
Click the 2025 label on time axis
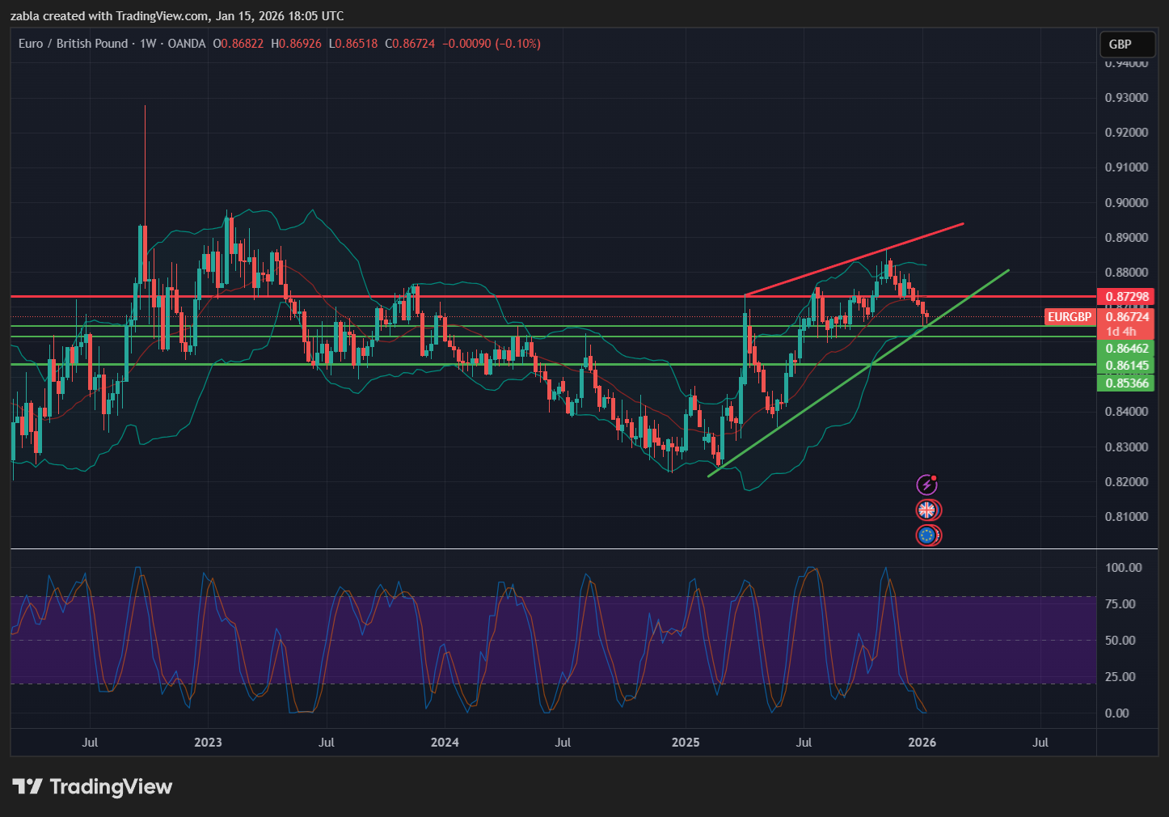[x=686, y=743]
